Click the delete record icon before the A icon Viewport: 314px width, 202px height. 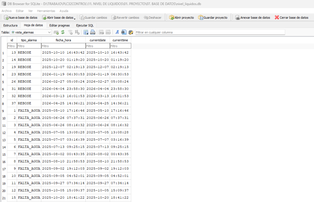point(108,32)
